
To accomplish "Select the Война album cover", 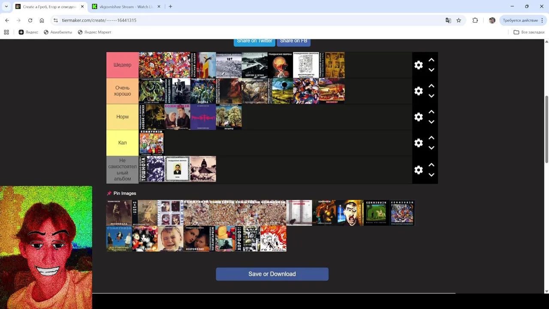I will (203, 91).
